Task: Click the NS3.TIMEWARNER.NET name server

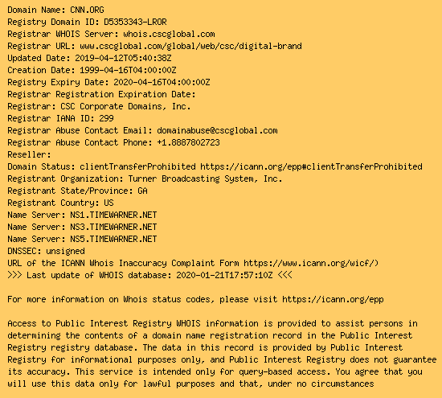Action: pyautogui.click(x=113, y=227)
